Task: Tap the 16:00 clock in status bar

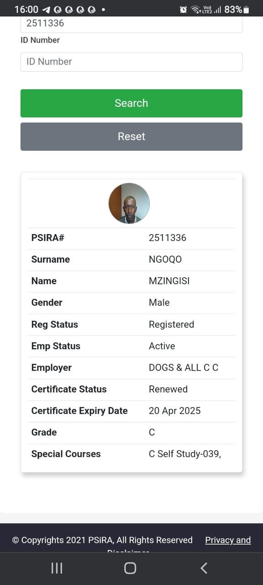Action: (26, 10)
